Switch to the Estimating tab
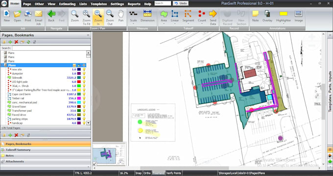The height and width of the screenshot is (176, 333). [67, 4]
